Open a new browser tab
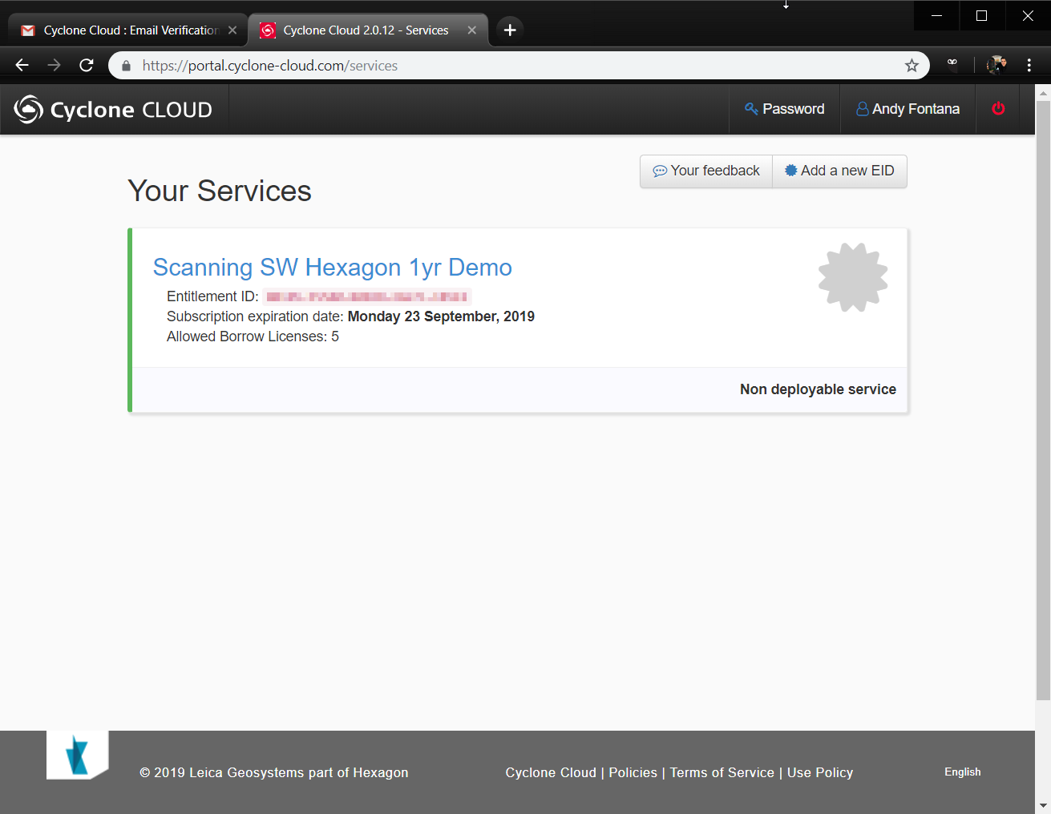Image resolution: width=1051 pixels, height=814 pixels. click(x=510, y=30)
